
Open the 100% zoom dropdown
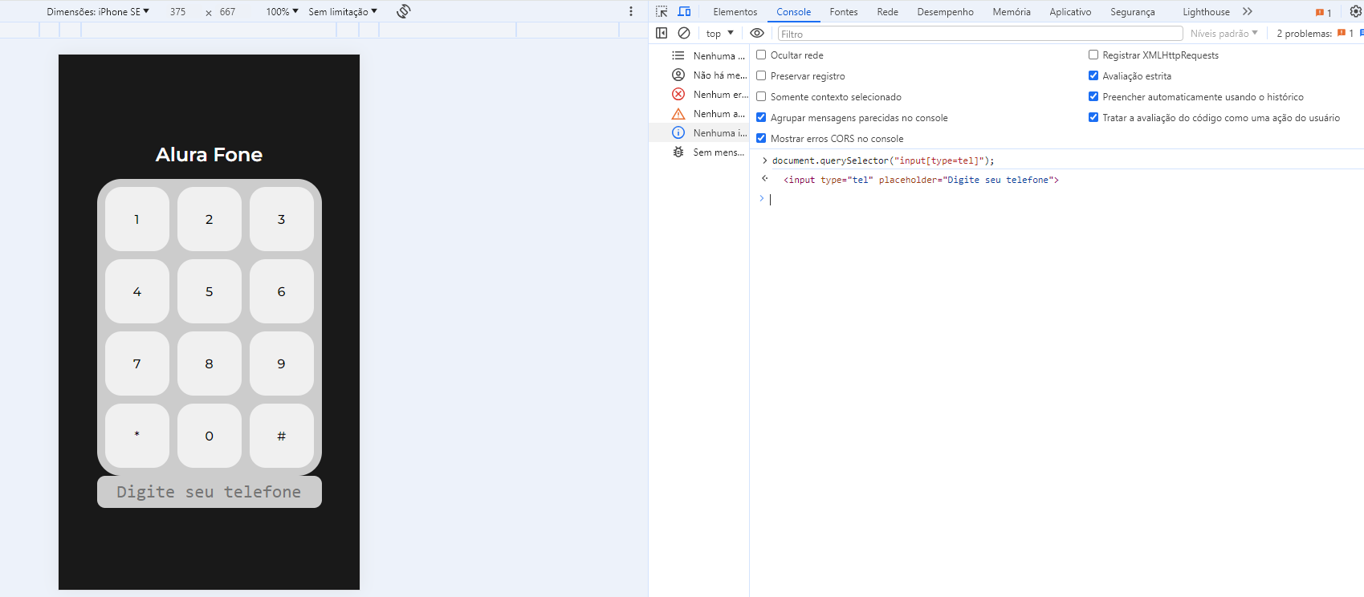point(283,11)
